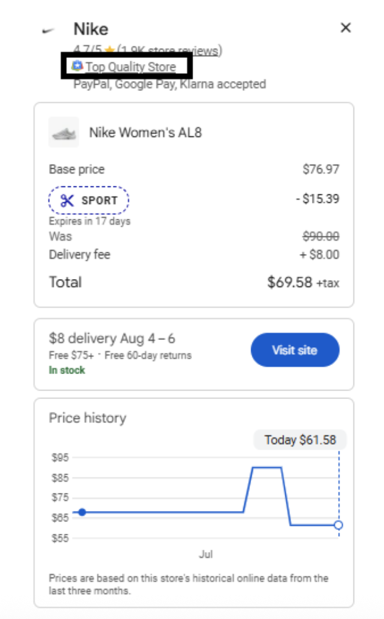Click the $69.58 total price
The height and width of the screenshot is (619, 384).
290,282
